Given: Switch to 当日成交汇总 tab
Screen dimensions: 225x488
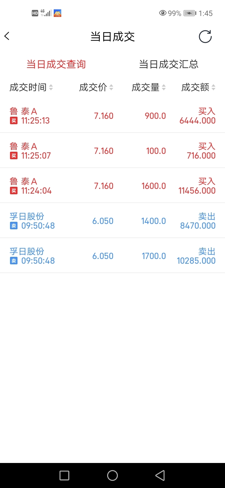Looking at the screenshot, I should click(x=169, y=64).
